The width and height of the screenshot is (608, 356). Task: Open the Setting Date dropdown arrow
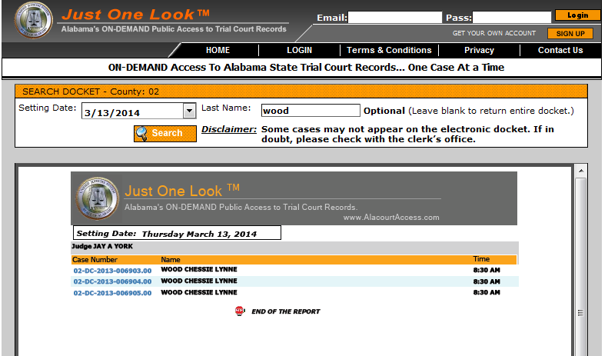click(189, 112)
